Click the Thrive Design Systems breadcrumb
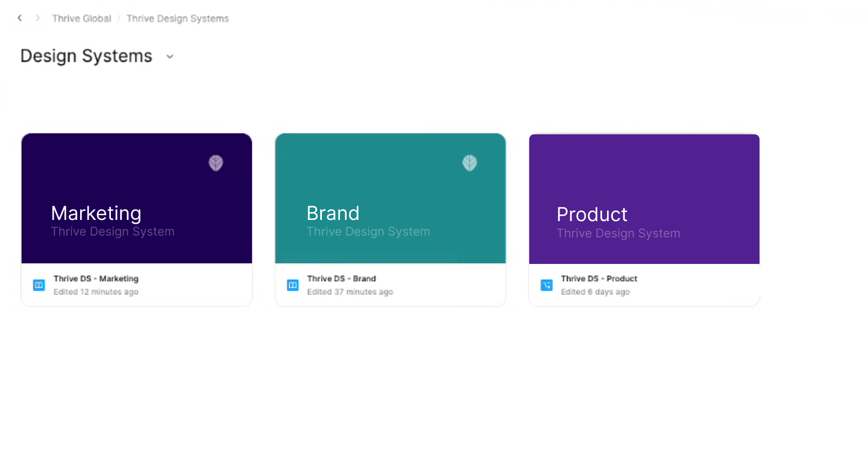868x476 pixels. tap(177, 18)
